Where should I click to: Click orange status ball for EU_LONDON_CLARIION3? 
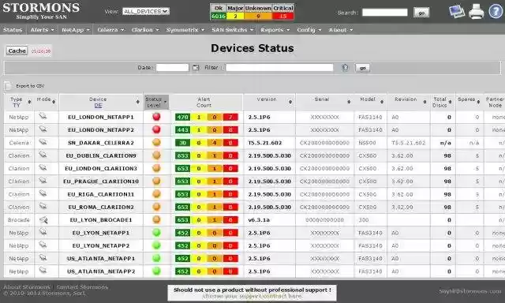(156, 168)
